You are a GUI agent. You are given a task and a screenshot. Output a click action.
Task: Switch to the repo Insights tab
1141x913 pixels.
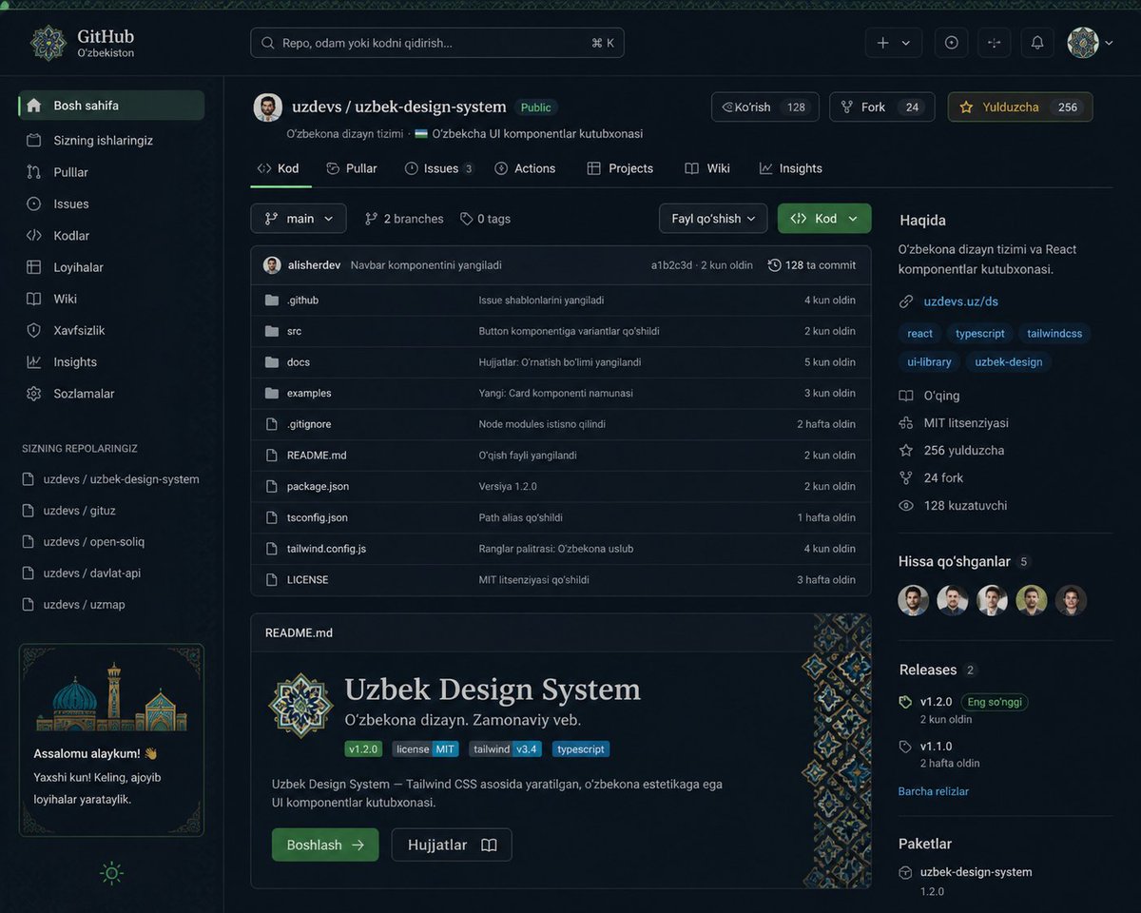pyautogui.click(x=791, y=168)
